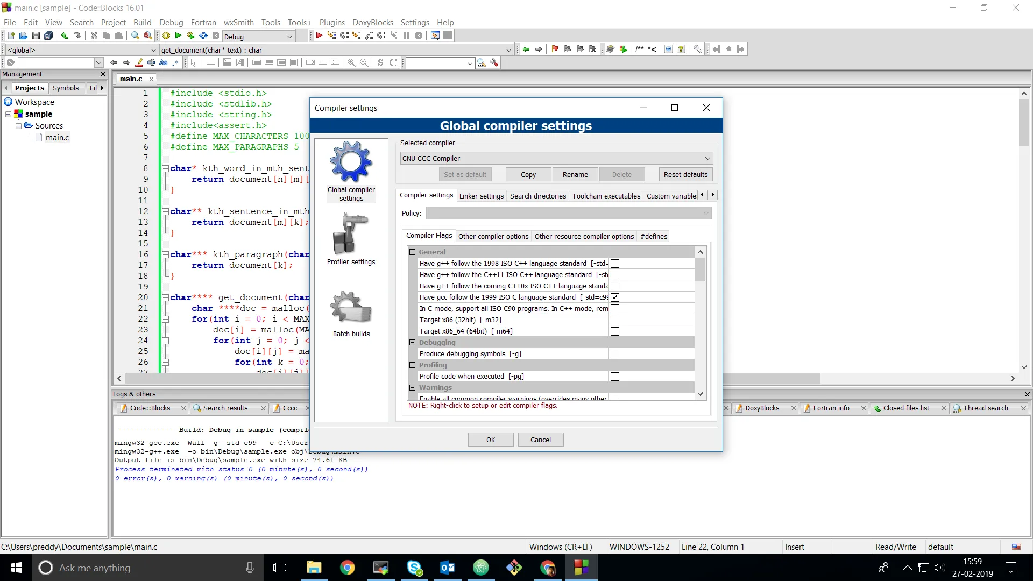Viewport: 1033px width, 581px height.
Task: Toggle Have gcc follow 1999 ISO C standard
Action: click(615, 297)
